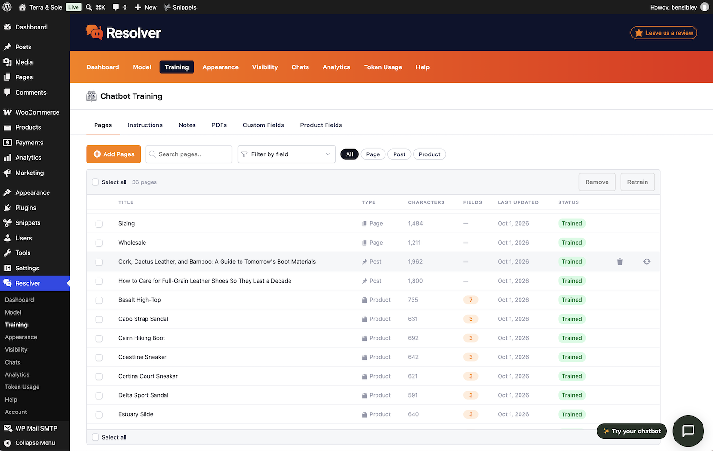Screen dimensions: 713x451
Task: Click the Estuary Slide title
Action: 136,414
